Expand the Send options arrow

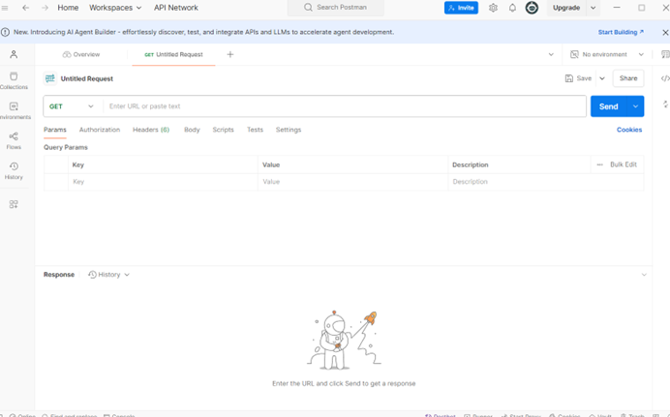tap(635, 106)
